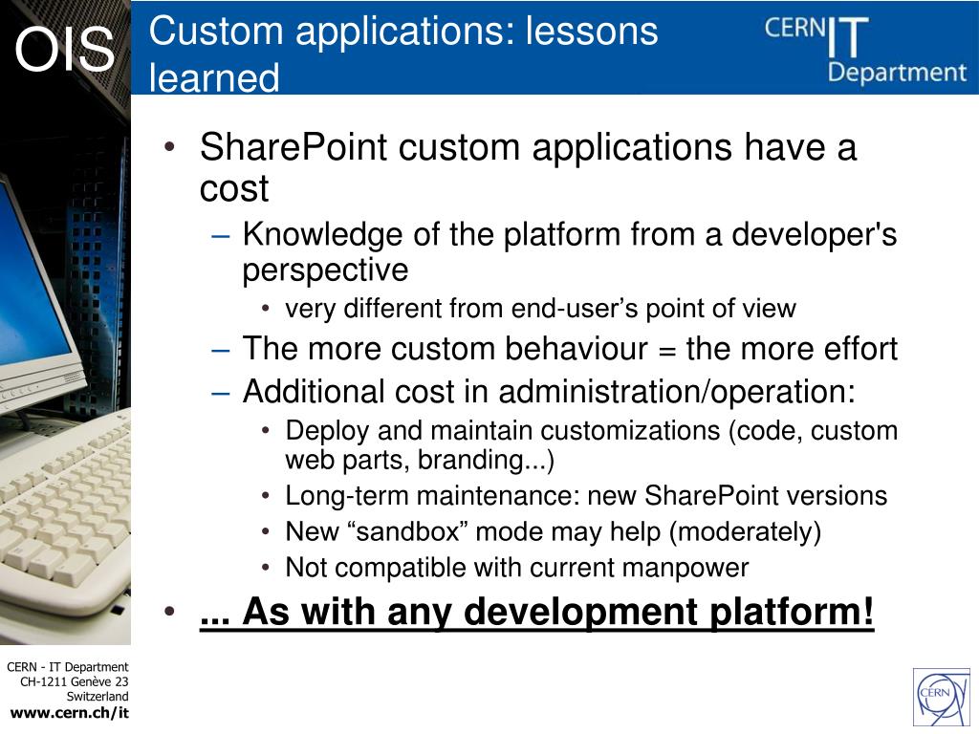Viewport: 979px width, 734px height.
Task: Click the OIS label in the sidebar
Action: pos(64,50)
